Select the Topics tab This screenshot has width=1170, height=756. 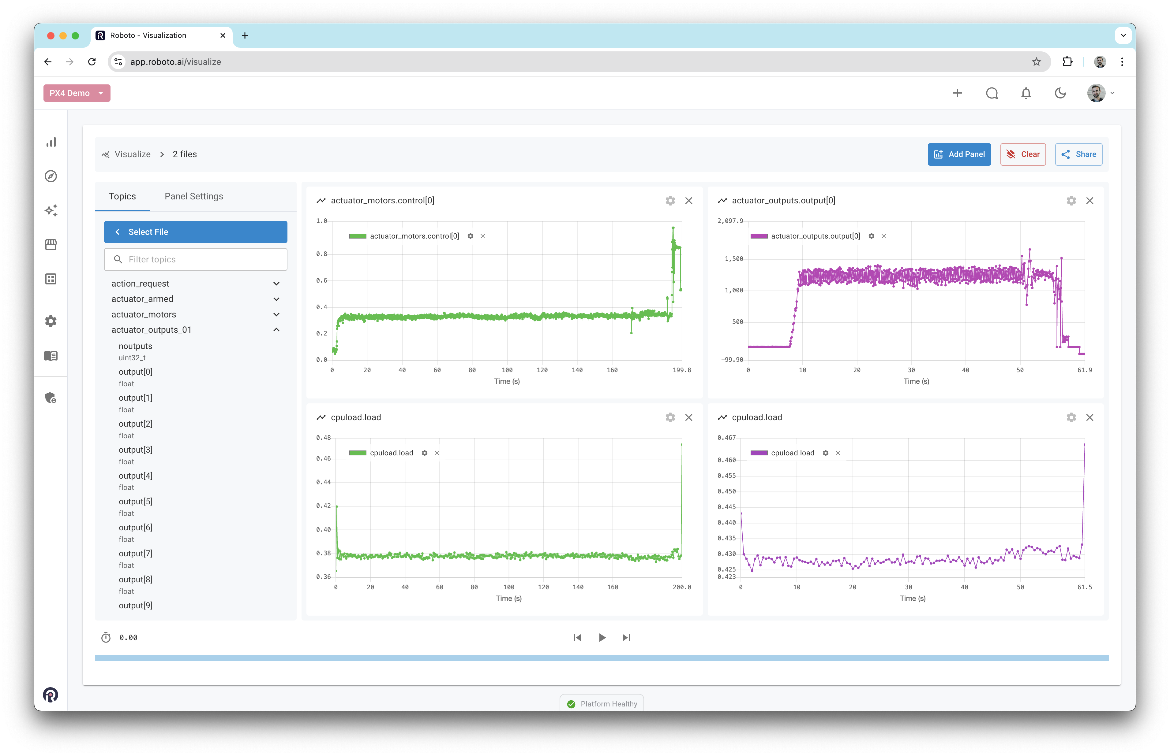point(122,196)
